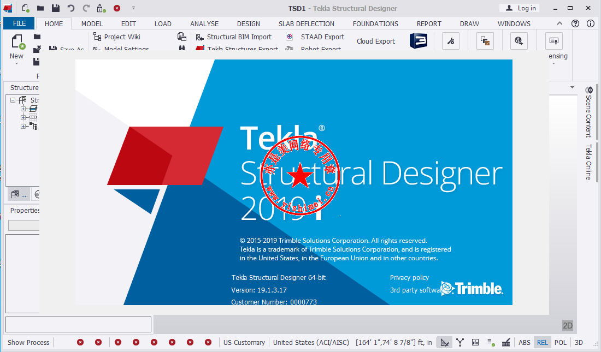Viewport: 601px width, 352px height.
Task: Switch to the HOME ribbon tab
Action: 54,24
